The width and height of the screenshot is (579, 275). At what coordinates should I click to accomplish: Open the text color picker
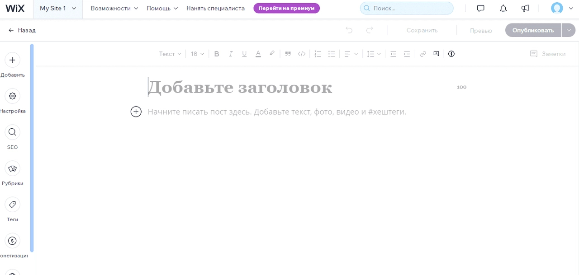pyautogui.click(x=258, y=54)
